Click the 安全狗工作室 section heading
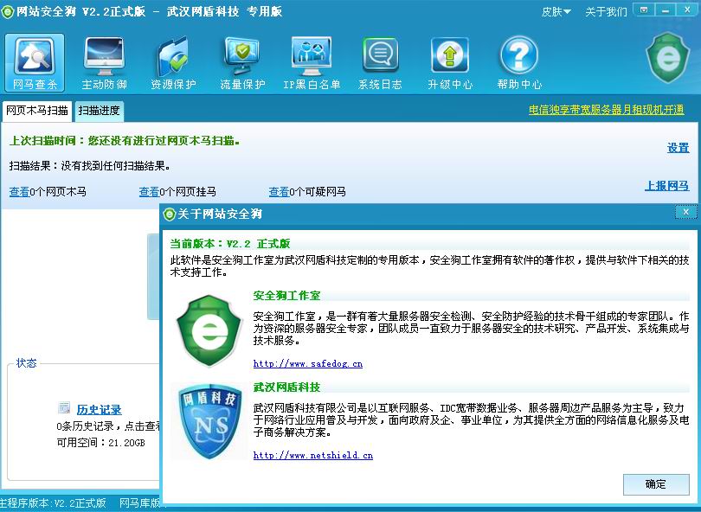The image size is (701, 512). click(x=286, y=296)
